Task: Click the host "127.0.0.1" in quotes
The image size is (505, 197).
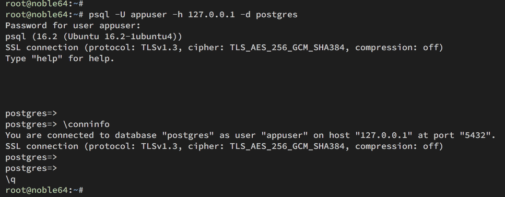Action: point(384,135)
